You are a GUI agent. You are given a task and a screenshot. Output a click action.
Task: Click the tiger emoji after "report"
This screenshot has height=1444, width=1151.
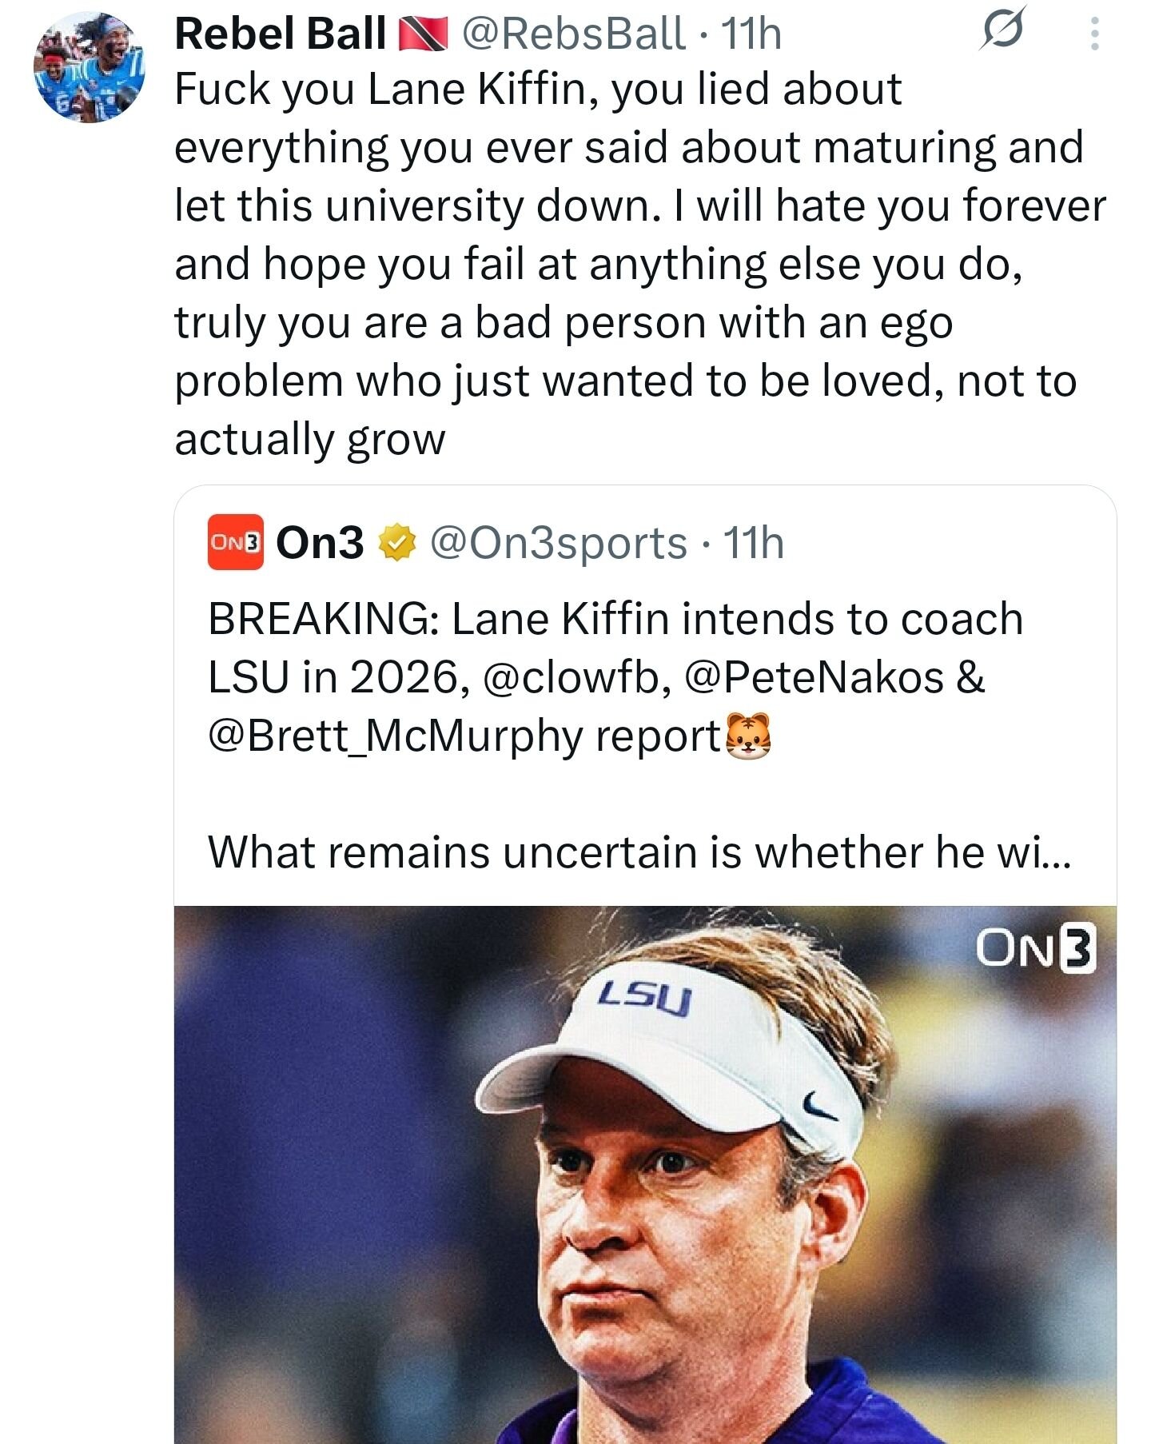point(747,735)
